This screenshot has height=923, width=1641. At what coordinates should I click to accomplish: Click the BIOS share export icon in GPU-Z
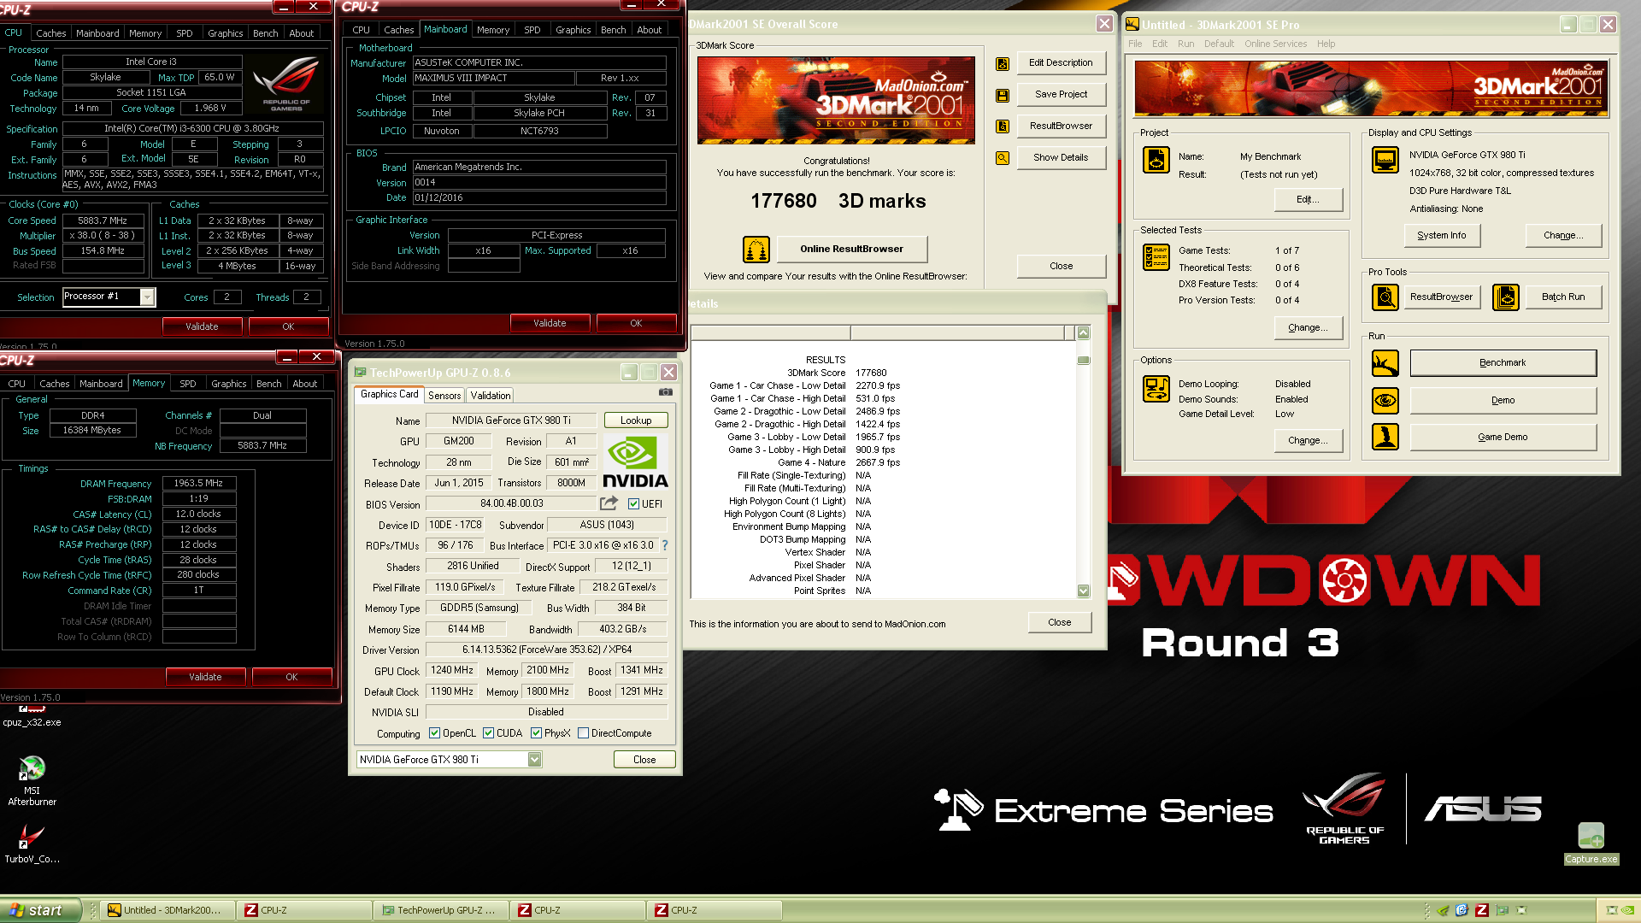tap(609, 503)
